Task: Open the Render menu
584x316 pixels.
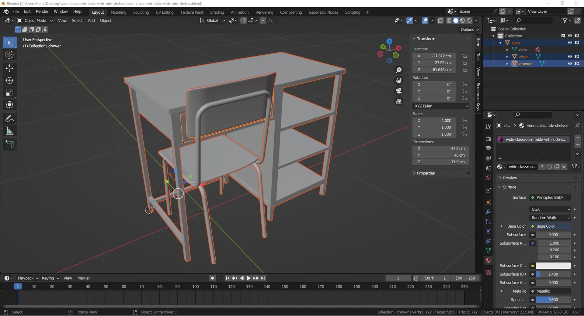Action: tap(42, 12)
